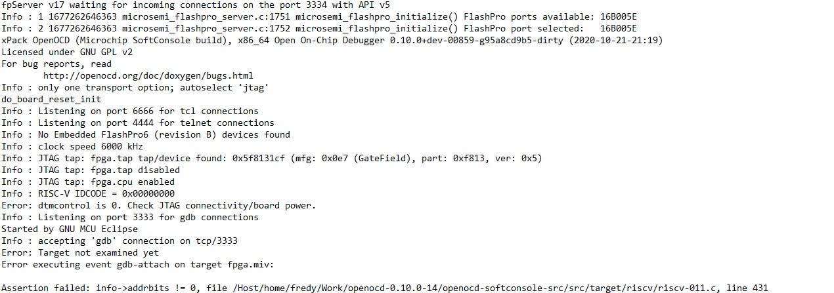Click the 'fpga.tap disabled' line
The height and width of the screenshot is (293, 834).
tap(91, 170)
